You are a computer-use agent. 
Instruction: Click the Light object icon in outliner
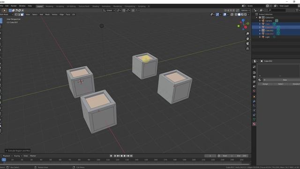coord(263,37)
